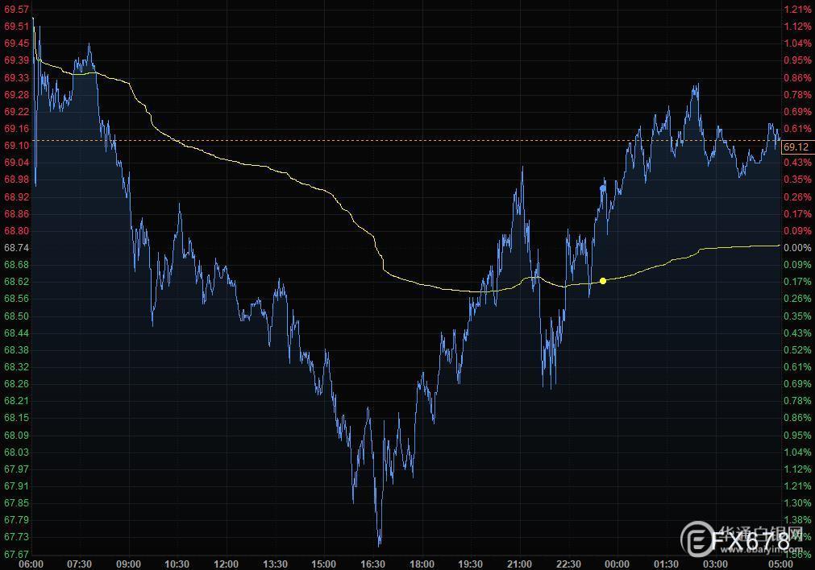The image size is (815, 570).
Task: Click the 12:00 time axis label
Action: (227, 564)
